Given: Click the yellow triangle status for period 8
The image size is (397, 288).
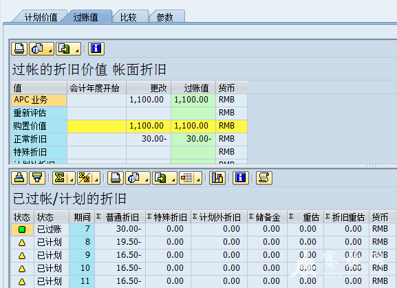Looking at the screenshot, I should click(22, 243).
